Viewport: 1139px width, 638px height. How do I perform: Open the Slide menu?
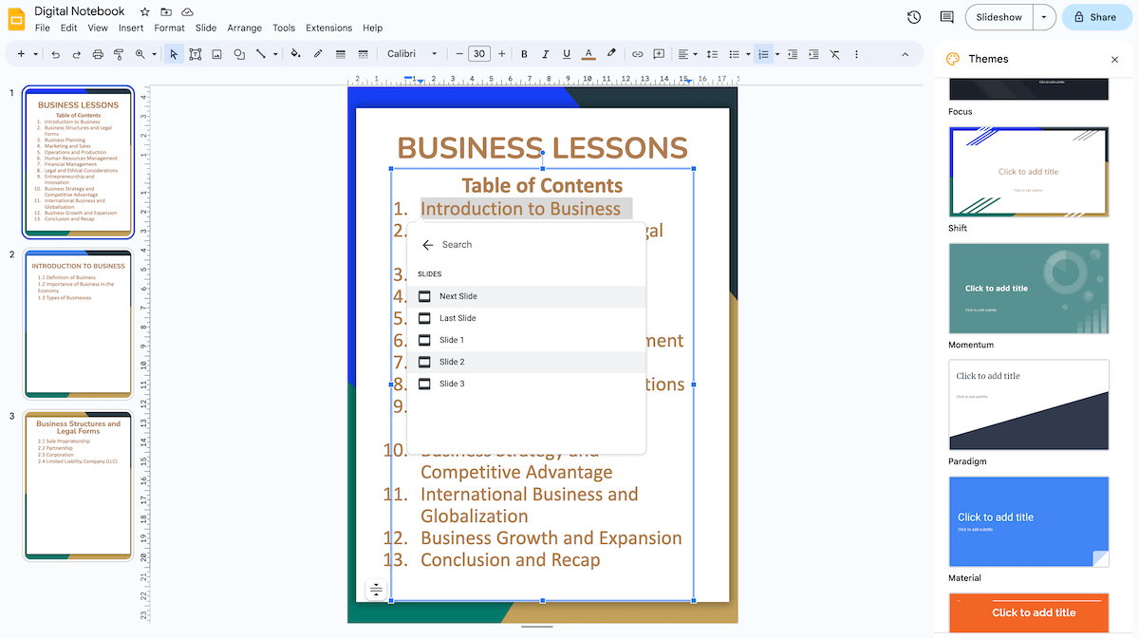(205, 28)
